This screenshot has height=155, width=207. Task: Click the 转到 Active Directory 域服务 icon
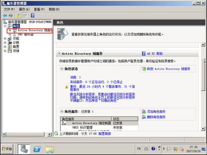click(144, 69)
